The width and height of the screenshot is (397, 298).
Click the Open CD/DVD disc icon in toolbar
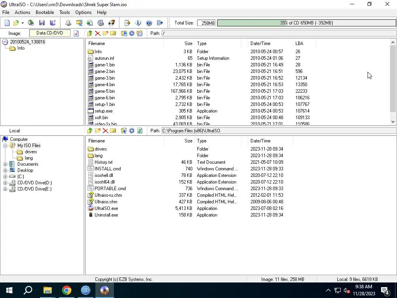point(31,23)
